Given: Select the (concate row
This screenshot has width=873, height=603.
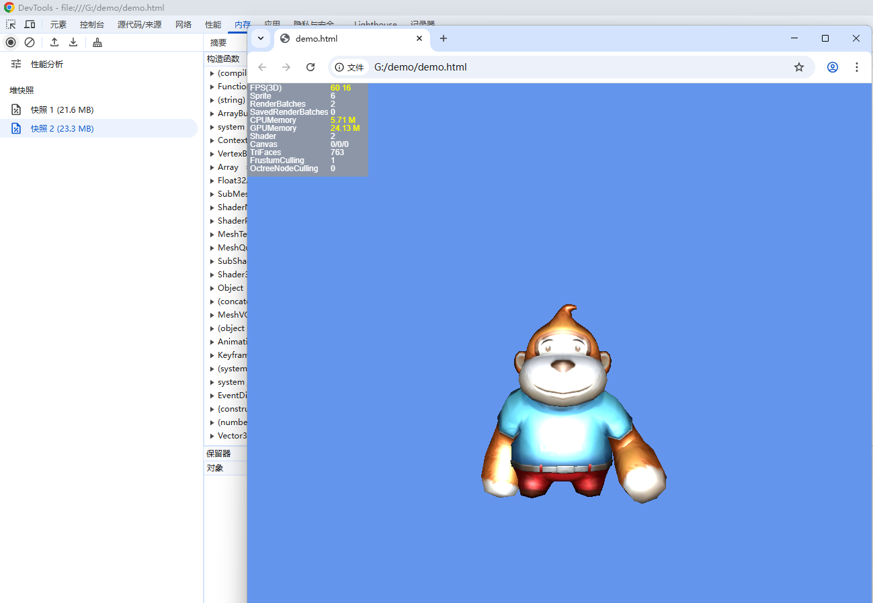Looking at the screenshot, I should pos(226,301).
